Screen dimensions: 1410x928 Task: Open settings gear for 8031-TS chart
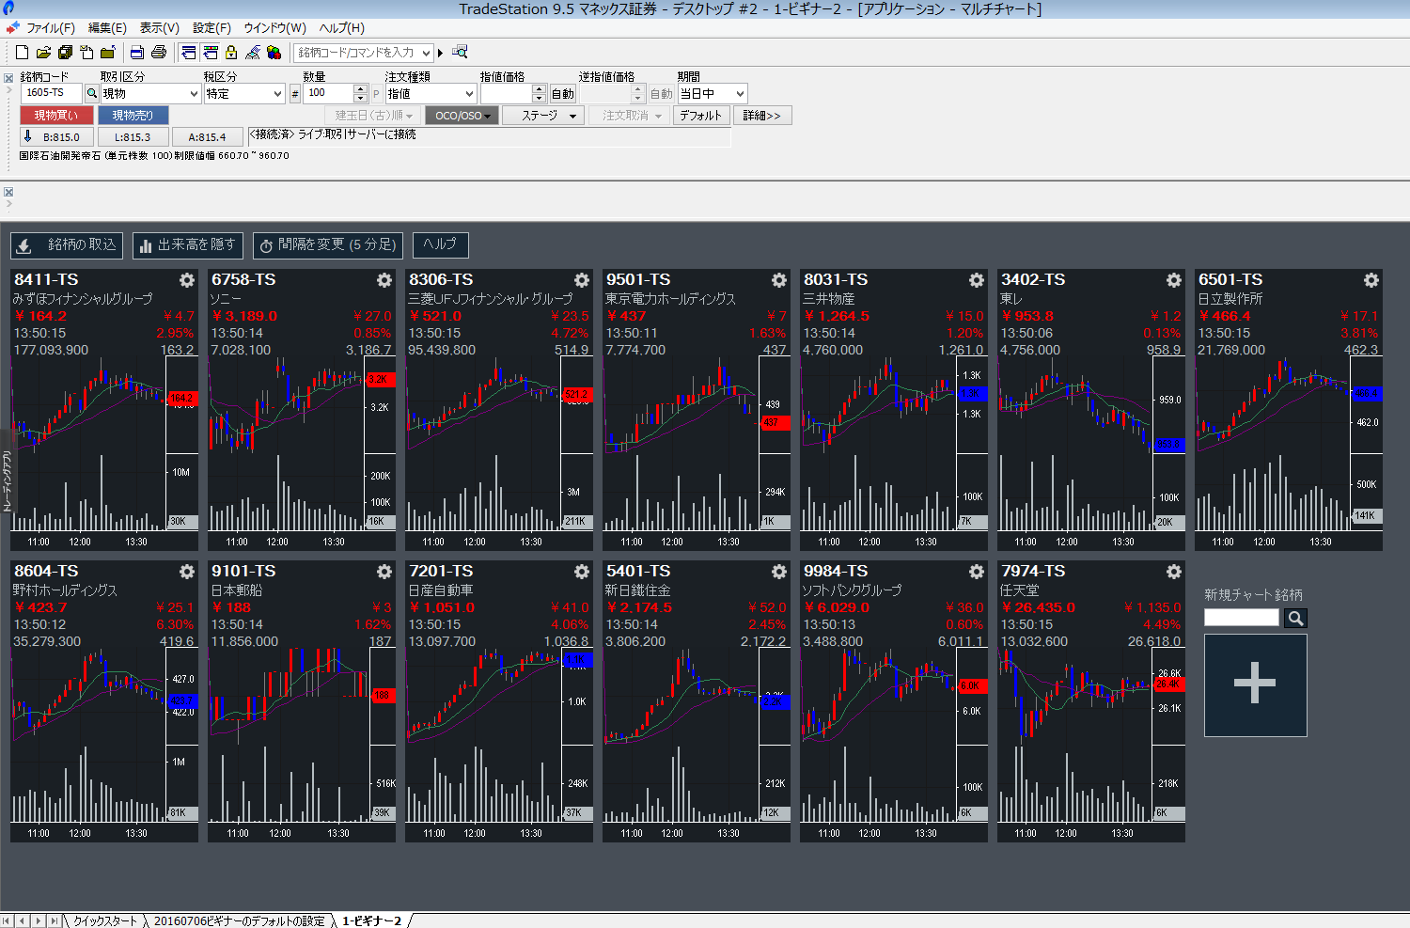pyautogui.click(x=977, y=280)
